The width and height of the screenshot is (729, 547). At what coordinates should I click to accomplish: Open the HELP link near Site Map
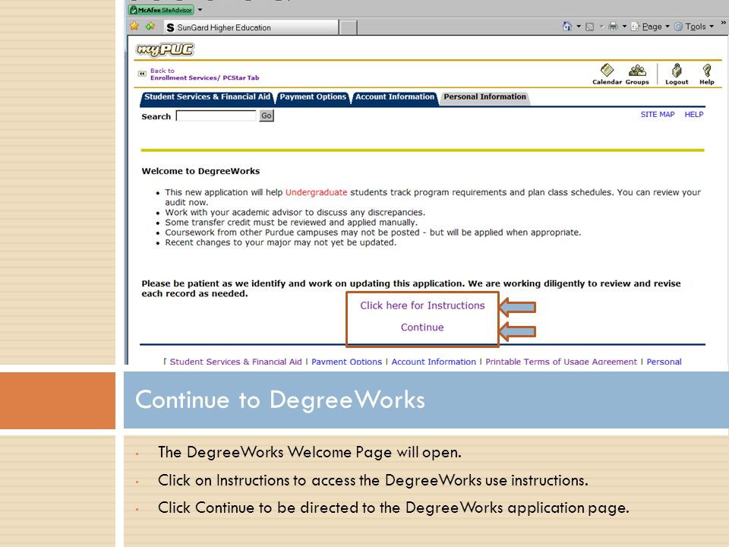(693, 115)
